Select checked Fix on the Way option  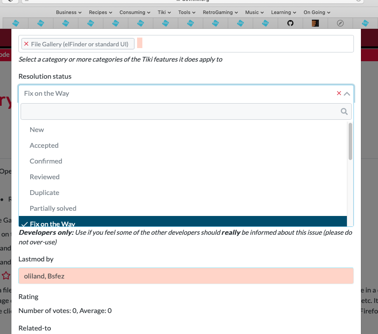(x=183, y=221)
